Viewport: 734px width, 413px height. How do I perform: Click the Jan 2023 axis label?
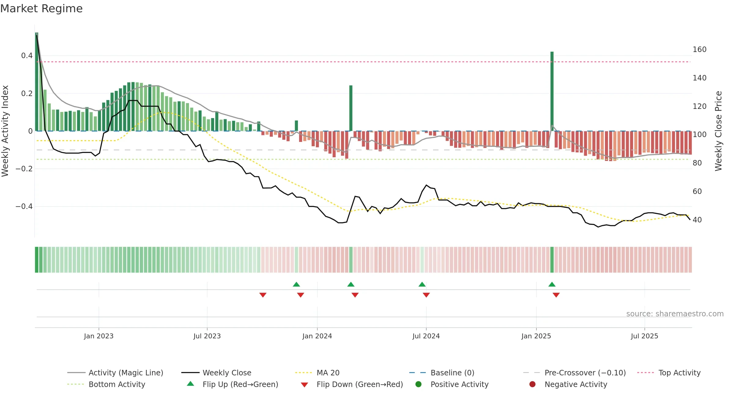point(99,336)
